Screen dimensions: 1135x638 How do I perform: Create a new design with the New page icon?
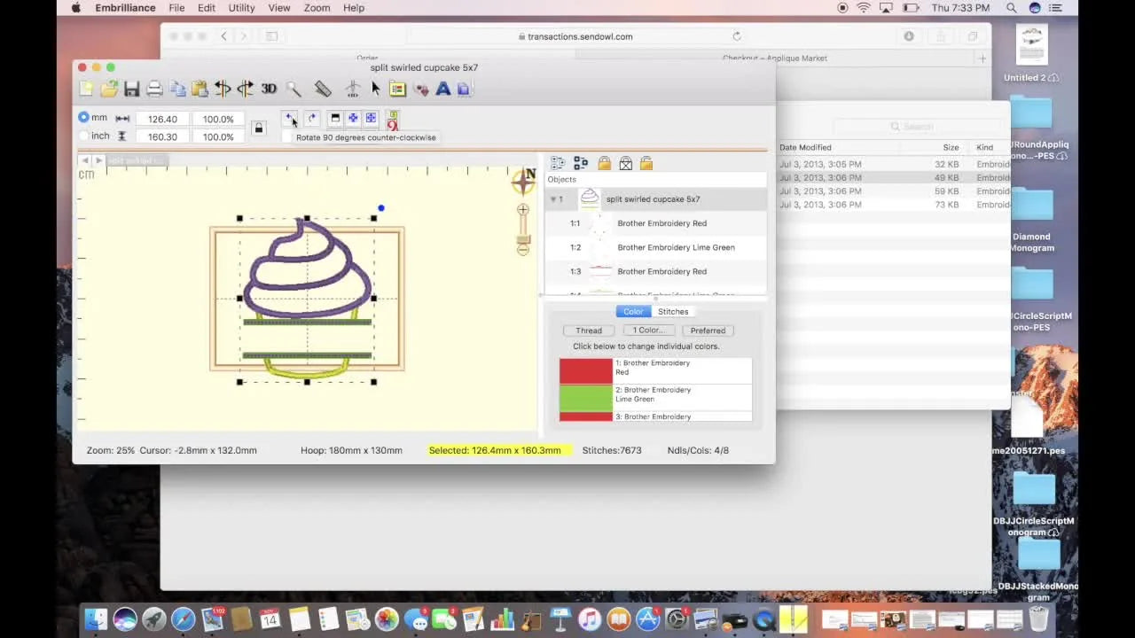click(86, 89)
